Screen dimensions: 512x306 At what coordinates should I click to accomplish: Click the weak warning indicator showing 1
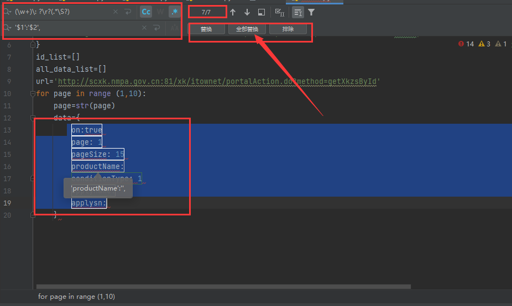(x=501, y=44)
